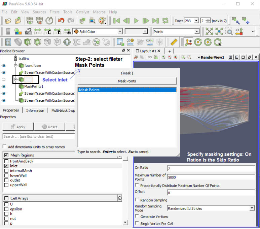
Task: Open the color palette icon
Action: pyautogui.click(x=102, y=21)
